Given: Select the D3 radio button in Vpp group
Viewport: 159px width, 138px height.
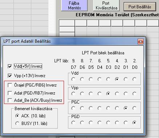Looking at the screenshot, I should 108,94.
